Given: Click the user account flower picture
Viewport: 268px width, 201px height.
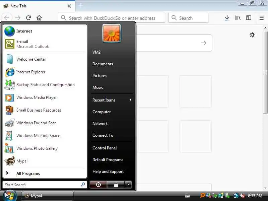Looking at the screenshot, I should (x=112, y=33).
